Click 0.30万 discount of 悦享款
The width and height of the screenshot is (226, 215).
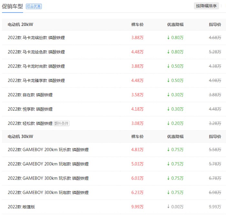click(x=175, y=109)
